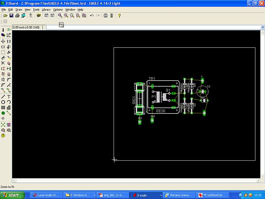Select the Group selection tool
The image size is (265, 199).
3,52
